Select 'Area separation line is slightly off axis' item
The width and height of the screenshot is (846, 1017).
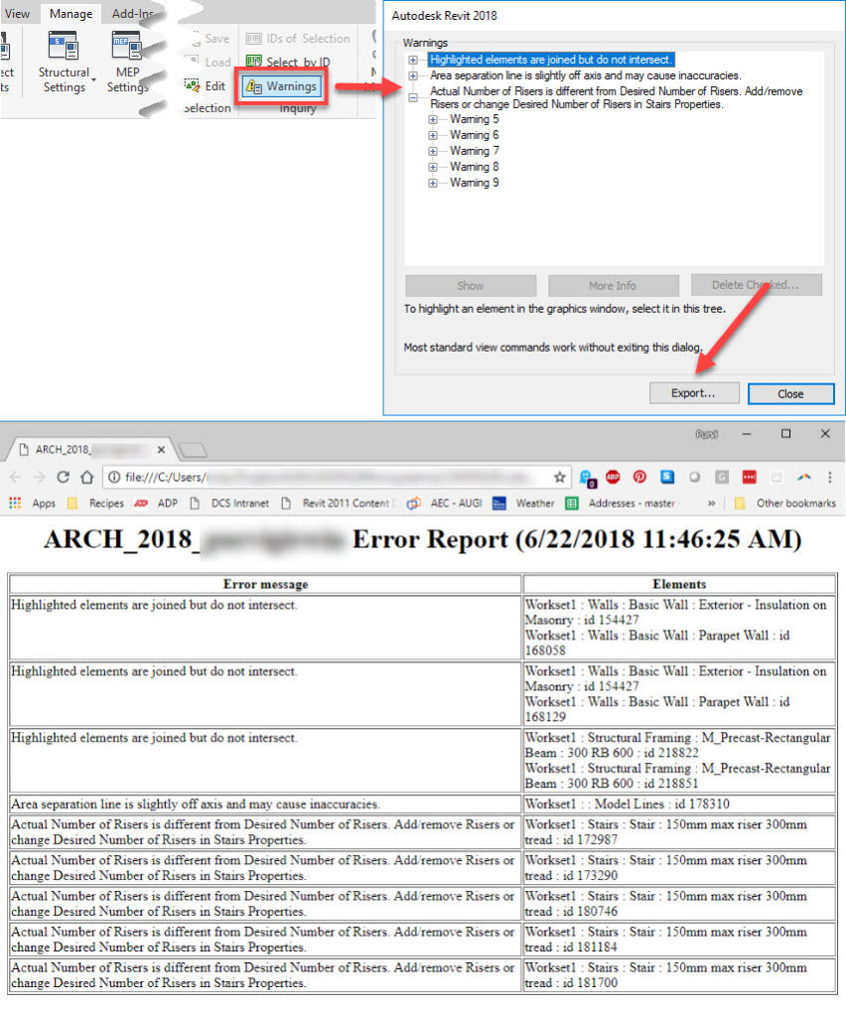coord(586,75)
